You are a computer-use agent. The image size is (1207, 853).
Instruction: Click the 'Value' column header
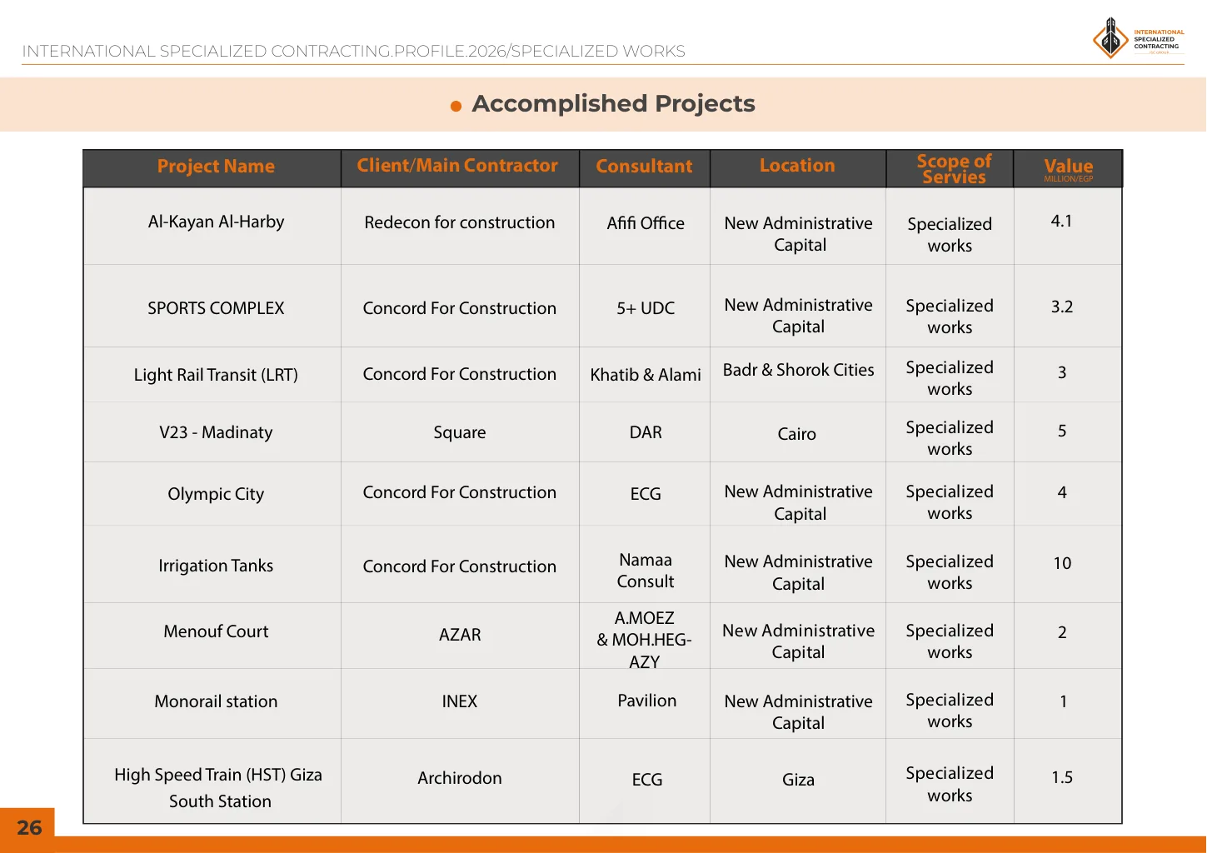(1069, 167)
